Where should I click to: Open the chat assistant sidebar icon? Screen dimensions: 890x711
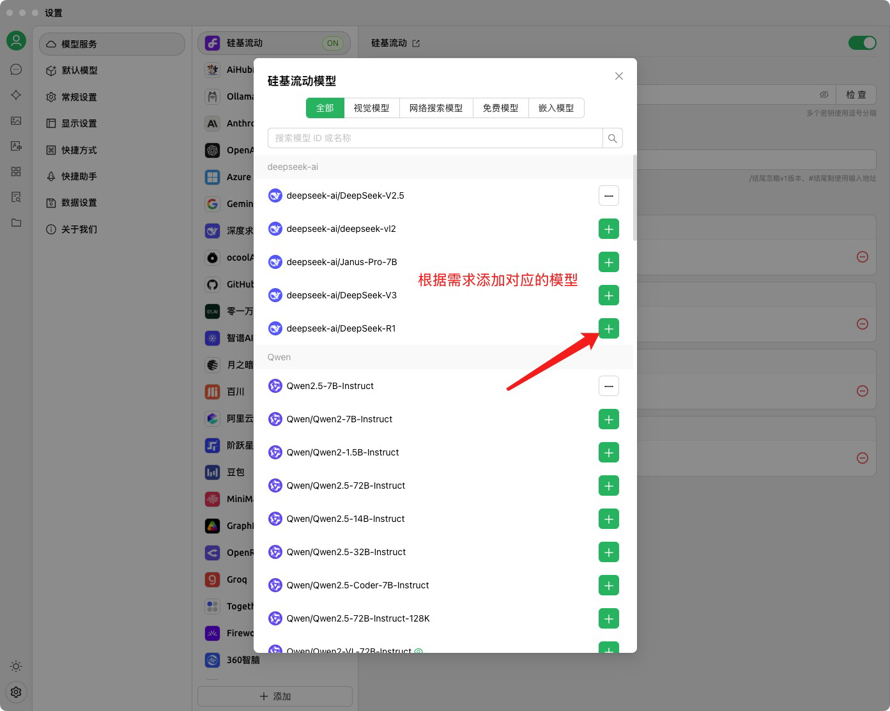(16, 70)
